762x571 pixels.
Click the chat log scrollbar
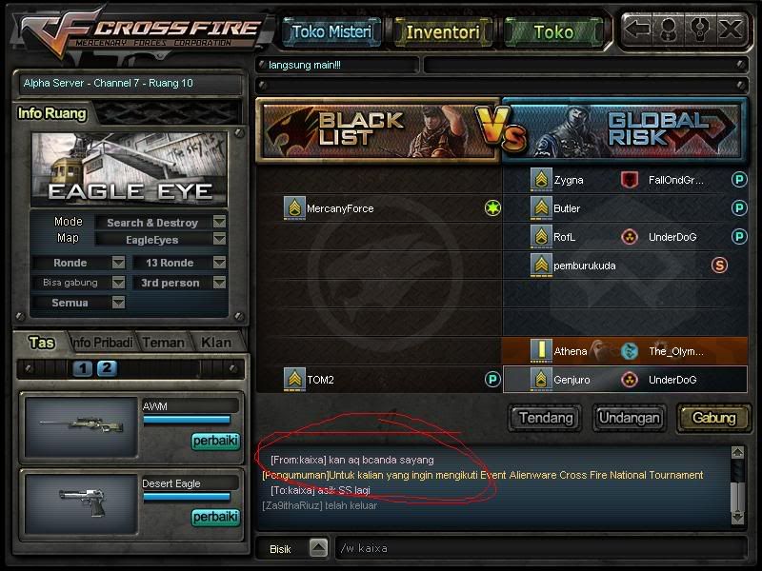tap(737, 485)
